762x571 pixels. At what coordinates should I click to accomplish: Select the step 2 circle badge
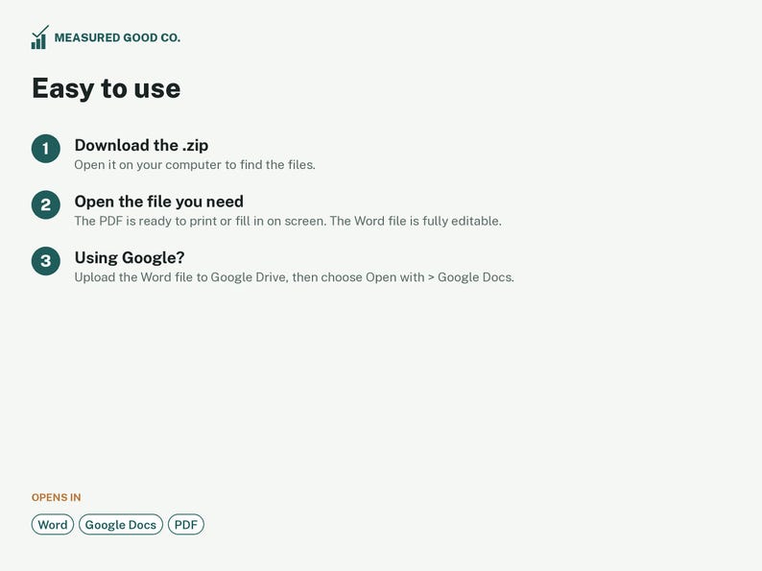46,205
